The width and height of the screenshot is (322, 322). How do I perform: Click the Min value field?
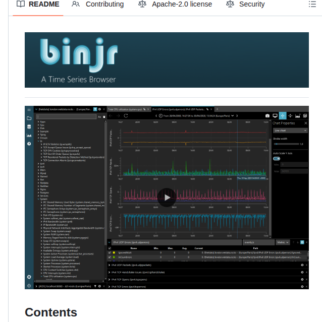[294, 164]
